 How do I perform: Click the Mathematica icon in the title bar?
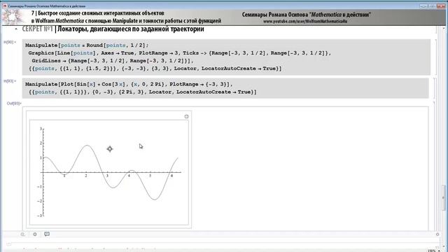(x=4, y=6)
